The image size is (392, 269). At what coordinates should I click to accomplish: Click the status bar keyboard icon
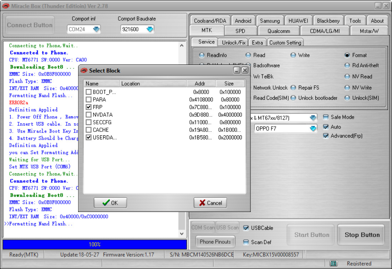tap(333, 263)
